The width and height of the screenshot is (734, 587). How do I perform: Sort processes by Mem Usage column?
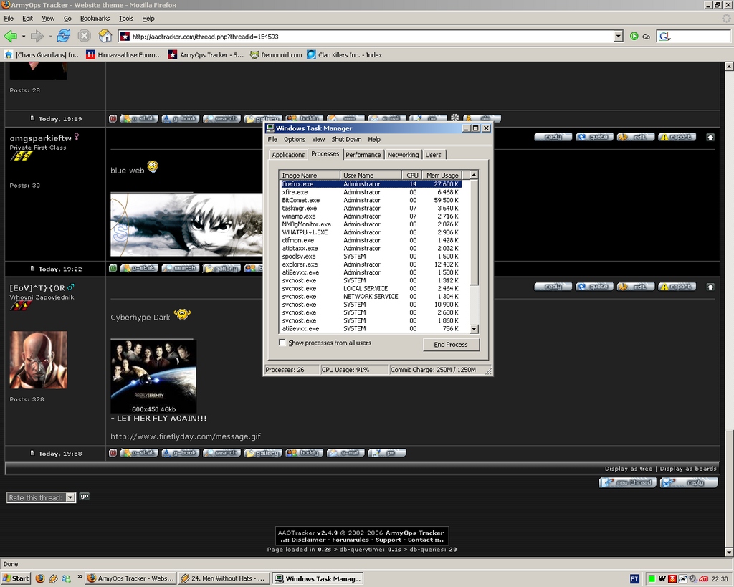(442, 175)
